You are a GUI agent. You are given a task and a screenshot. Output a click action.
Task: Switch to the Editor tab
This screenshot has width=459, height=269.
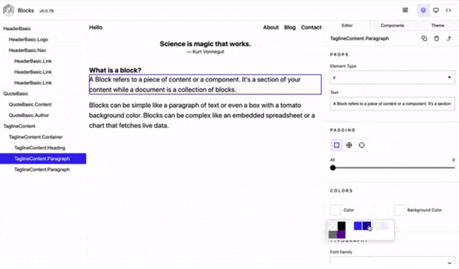pyautogui.click(x=347, y=25)
